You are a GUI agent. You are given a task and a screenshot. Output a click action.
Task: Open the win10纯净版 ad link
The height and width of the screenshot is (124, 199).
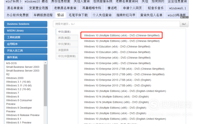(x=177, y=15)
